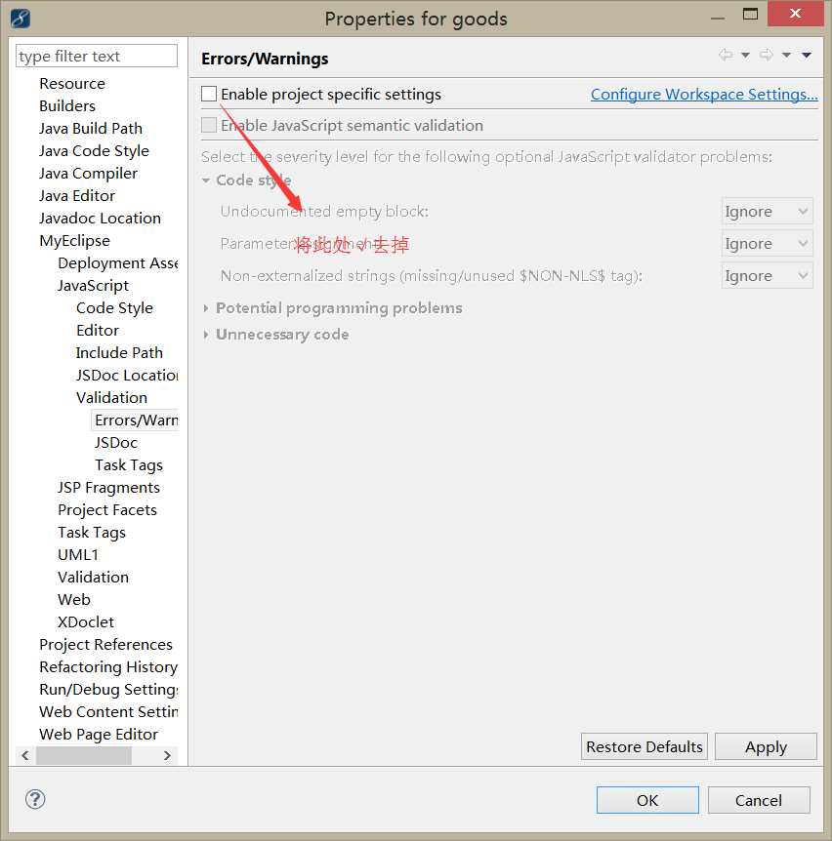Viewport: 832px width, 841px height.
Task: Select Validation under JavaScript
Action: [x=111, y=398]
